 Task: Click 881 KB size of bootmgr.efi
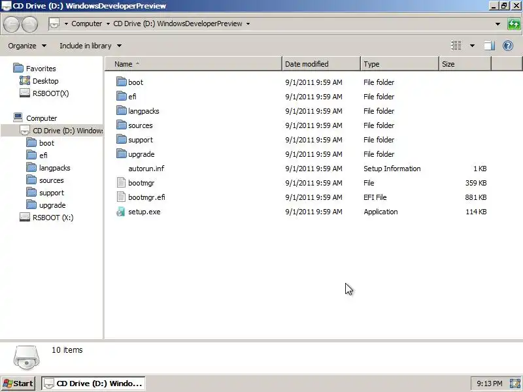pyautogui.click(x=476, y=197)
